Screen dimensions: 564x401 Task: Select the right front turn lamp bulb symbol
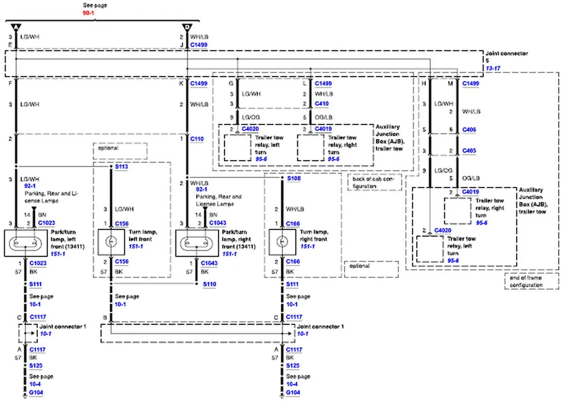[282, 241]
